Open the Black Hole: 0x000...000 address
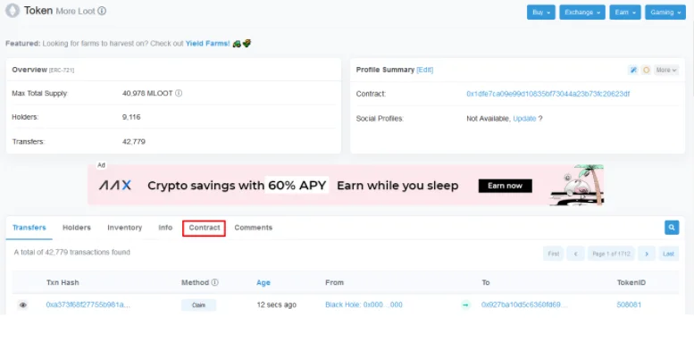The height and width of the screenshot is (342, 694). point(364,304)
